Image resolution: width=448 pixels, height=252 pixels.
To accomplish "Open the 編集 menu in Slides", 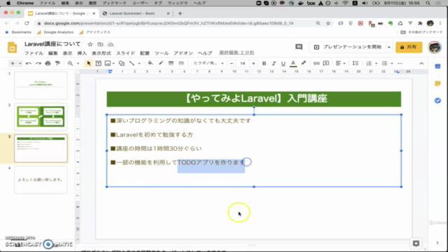I will [x=53, y=53].
